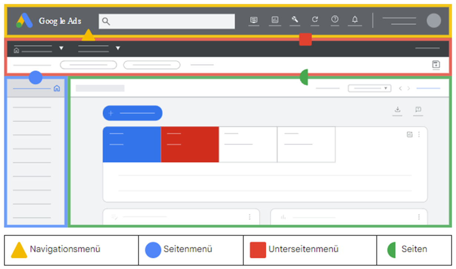This screenshot has height=269, width=456.
Task: Expand the first dropdown arrow in dark bar
Action: (x=62, y=48)
